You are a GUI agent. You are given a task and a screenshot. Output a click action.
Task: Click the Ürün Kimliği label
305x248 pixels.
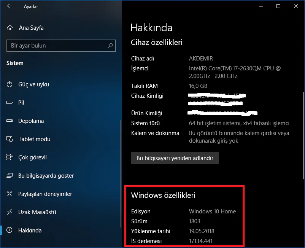pyautogui.click(x=147, y=113)
